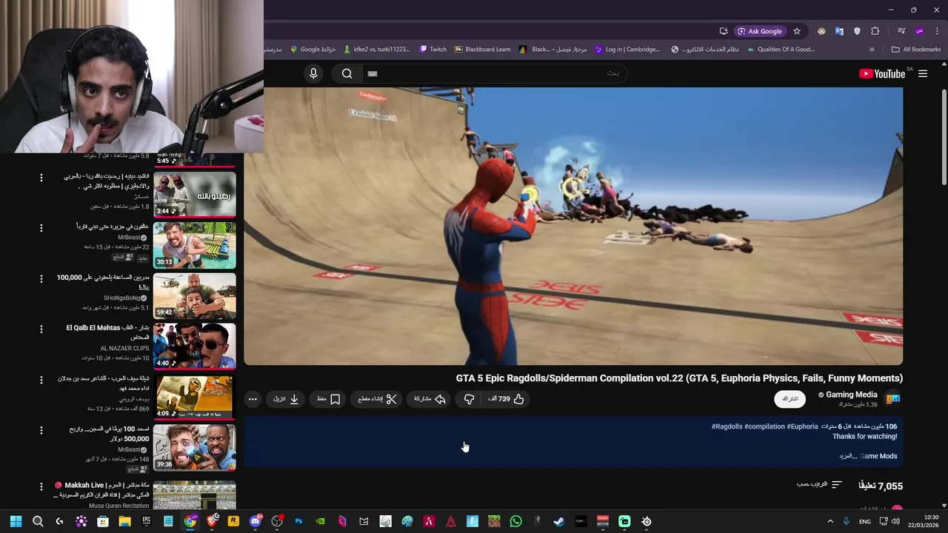Image resolution: width=948 pixels, height=533 pixels.
Task: Click the shield extension icon in toolbar
Action: [x=857, y=31]
